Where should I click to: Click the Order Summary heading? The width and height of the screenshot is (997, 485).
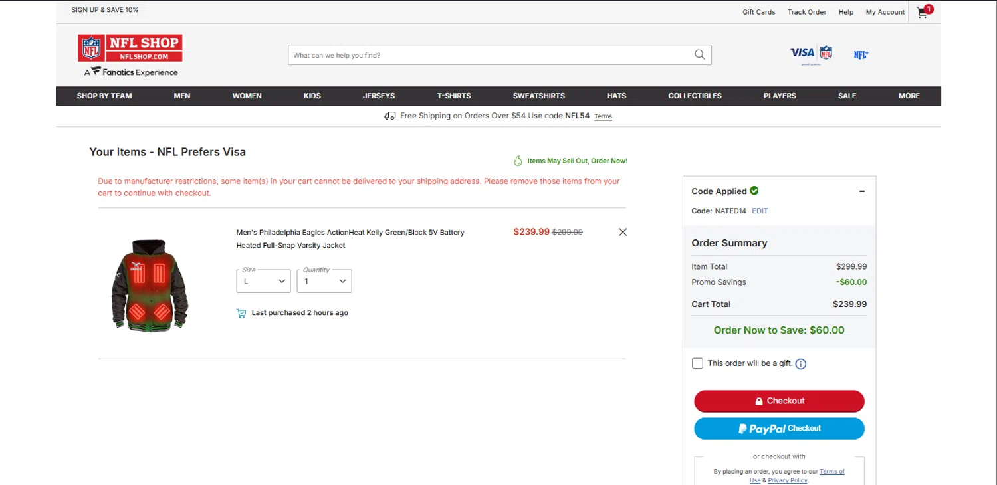tap(729, 243)
